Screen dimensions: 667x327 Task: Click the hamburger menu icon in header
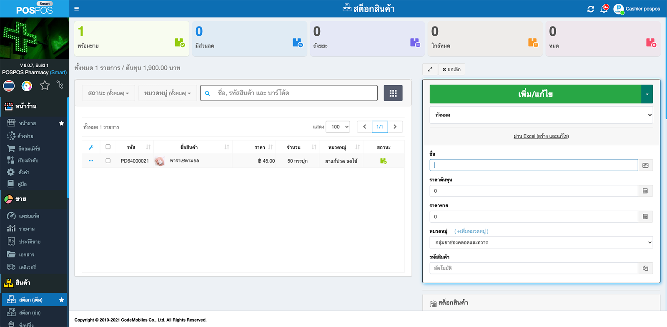pos(76,9)
